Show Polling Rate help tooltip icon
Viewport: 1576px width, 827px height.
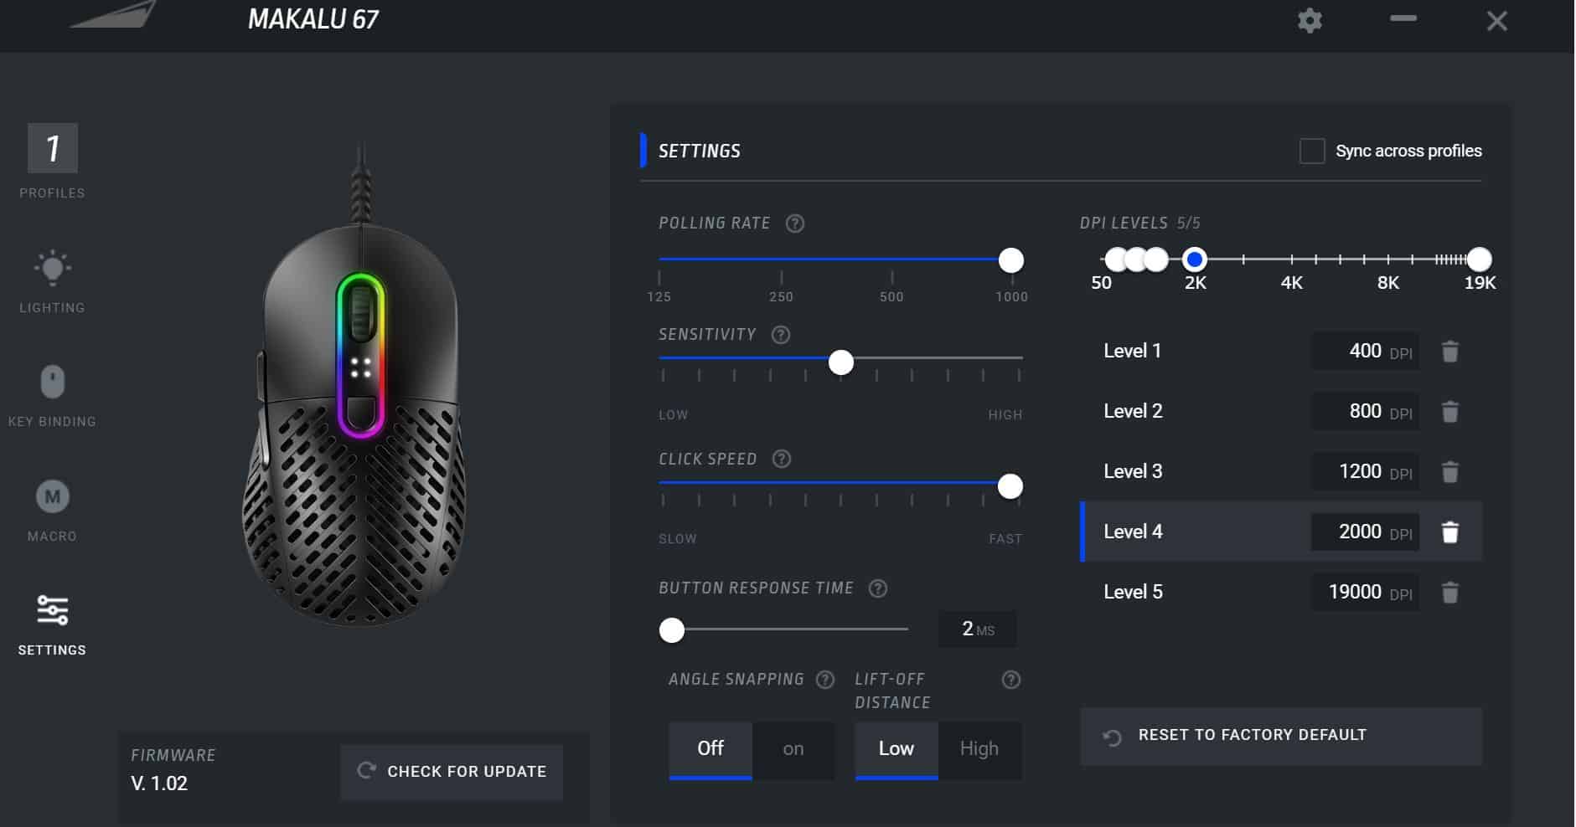(x=795, y=223)
